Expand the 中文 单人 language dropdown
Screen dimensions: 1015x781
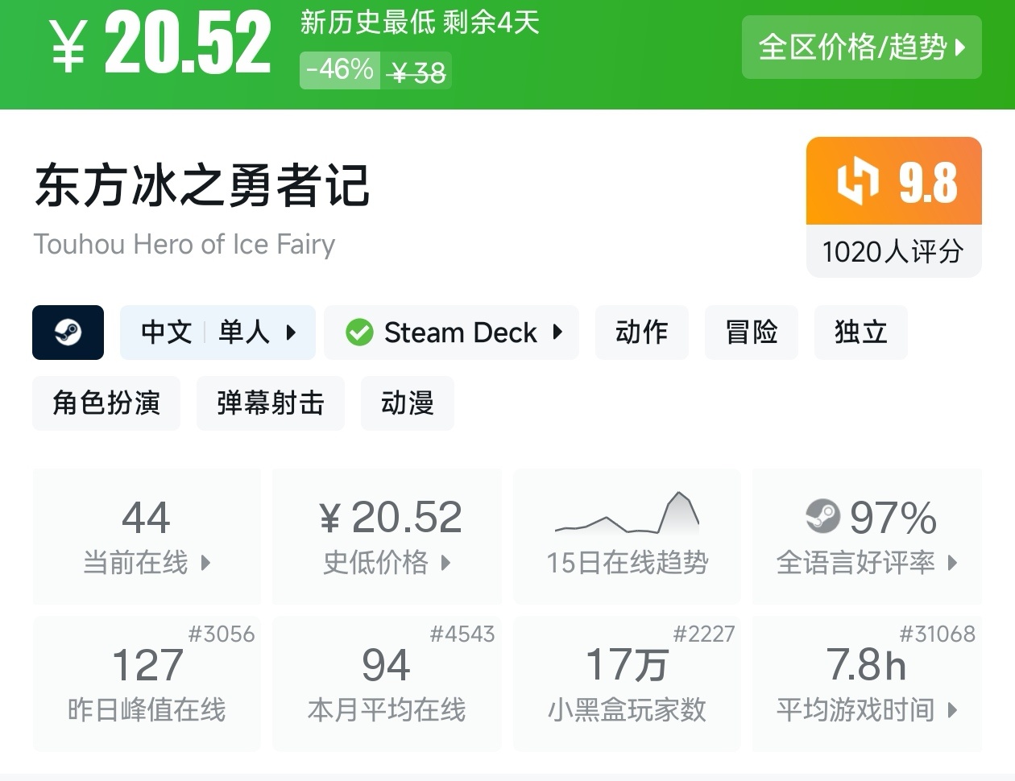click(217, 332)
